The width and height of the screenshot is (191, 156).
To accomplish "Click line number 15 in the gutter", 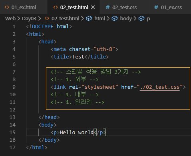I will (x=12, y=133).
